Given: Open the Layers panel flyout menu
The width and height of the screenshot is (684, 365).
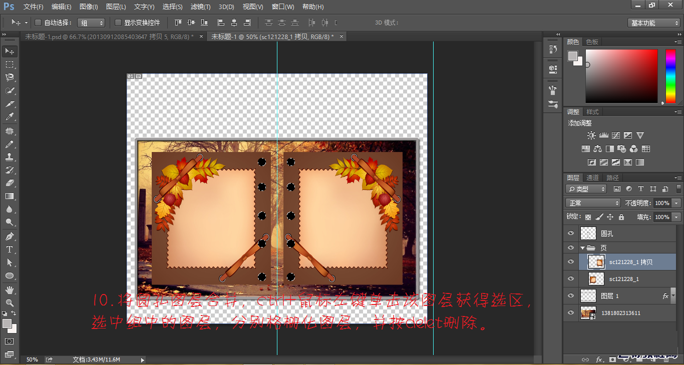Looking at the screenshot, I should point(677,178).
